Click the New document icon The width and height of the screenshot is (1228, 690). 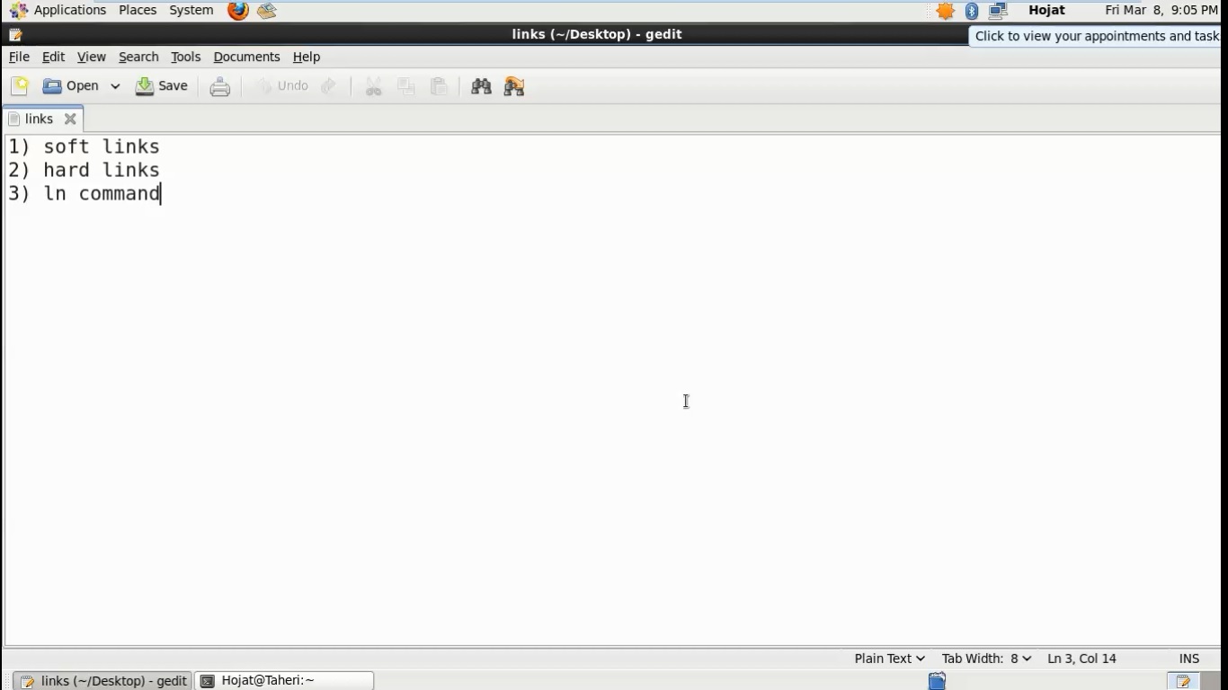tap(20, 86)
